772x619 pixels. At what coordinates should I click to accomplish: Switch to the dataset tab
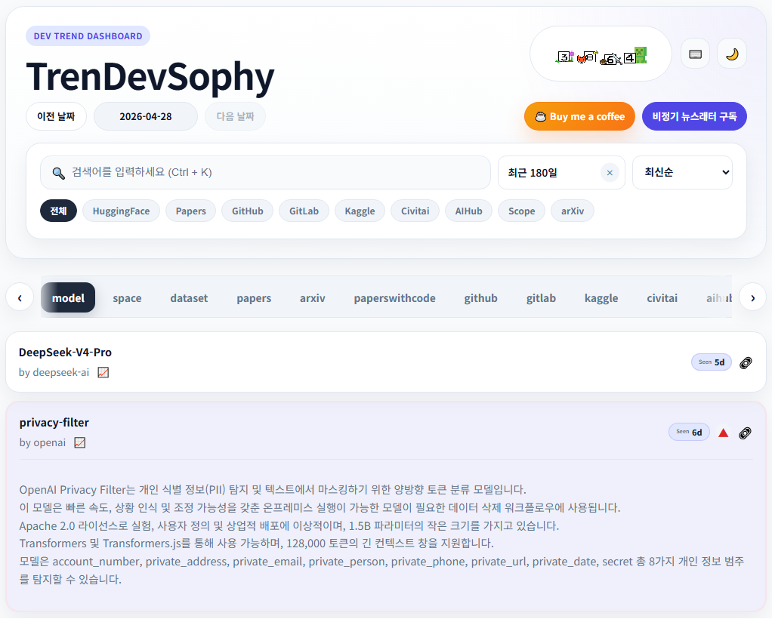click(x=189, y=297)
